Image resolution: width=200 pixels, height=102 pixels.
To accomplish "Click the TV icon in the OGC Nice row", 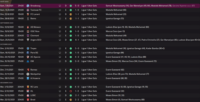I will tap(60, 31).
